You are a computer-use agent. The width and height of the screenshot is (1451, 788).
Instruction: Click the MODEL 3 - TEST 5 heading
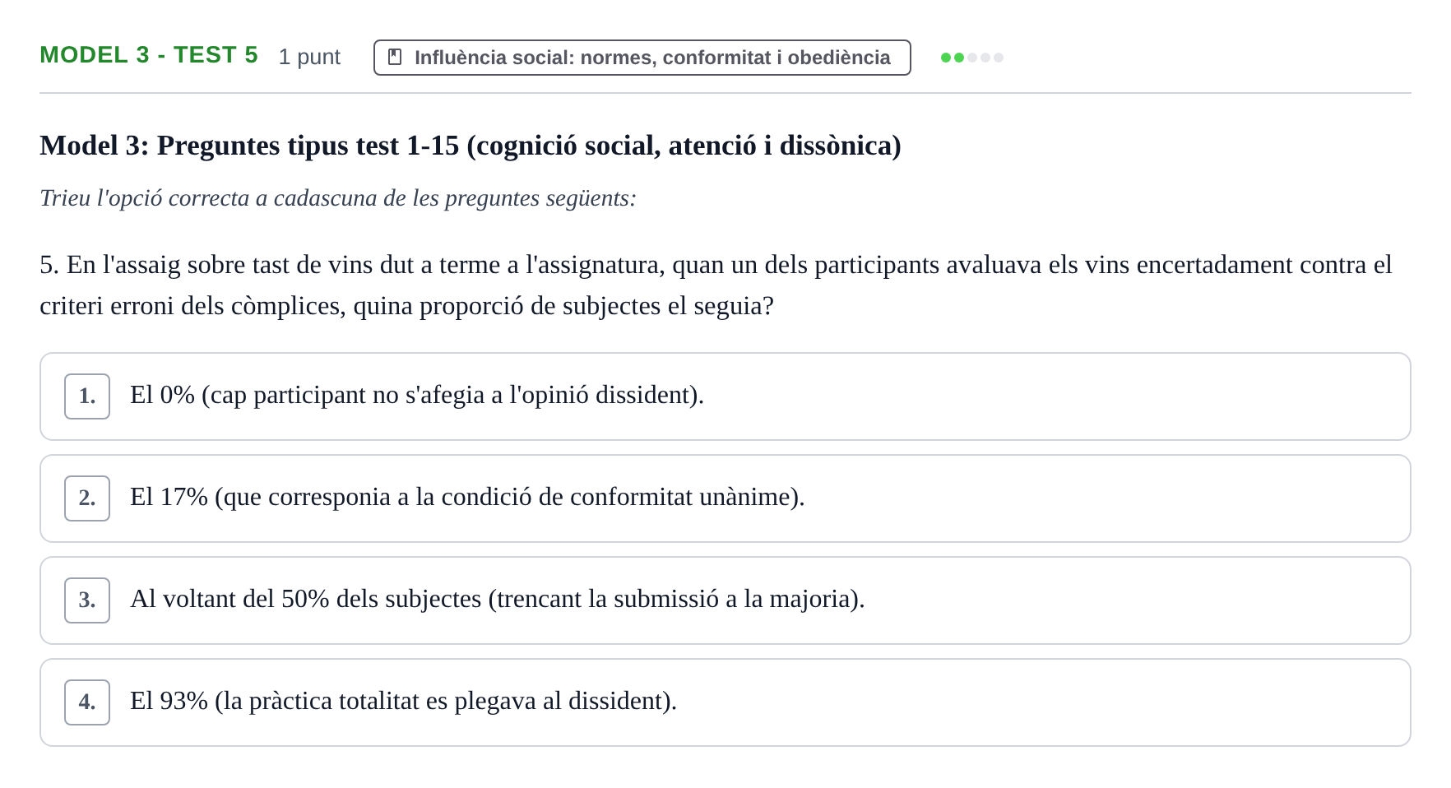pyautogui.click(x=149, y=55)
